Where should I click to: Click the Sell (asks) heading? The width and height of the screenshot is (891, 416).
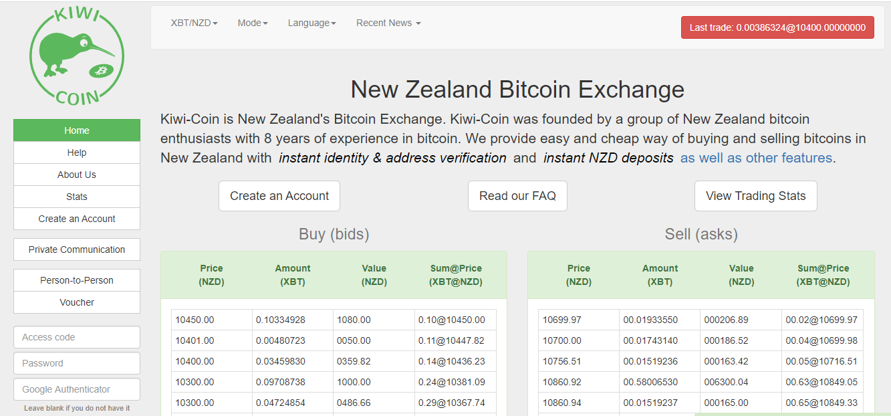click(x=701, y=234)
